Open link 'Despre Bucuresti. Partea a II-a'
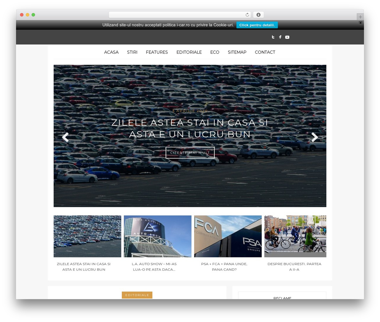This screenshot has height=322, width=380. pos(294,267)
